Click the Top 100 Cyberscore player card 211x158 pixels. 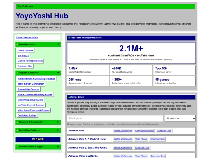[x=174, y=70]
